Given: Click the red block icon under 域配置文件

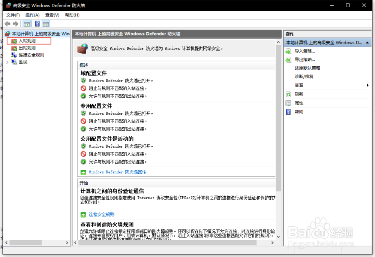Looking at the screenshot, I should click(83, 88).
